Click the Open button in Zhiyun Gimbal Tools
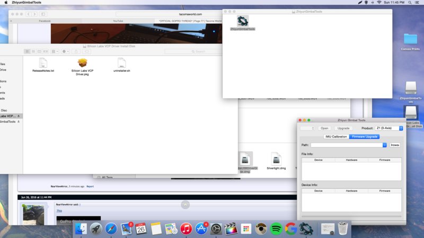This screenshot has width=424, height=238. click(324, 128)
